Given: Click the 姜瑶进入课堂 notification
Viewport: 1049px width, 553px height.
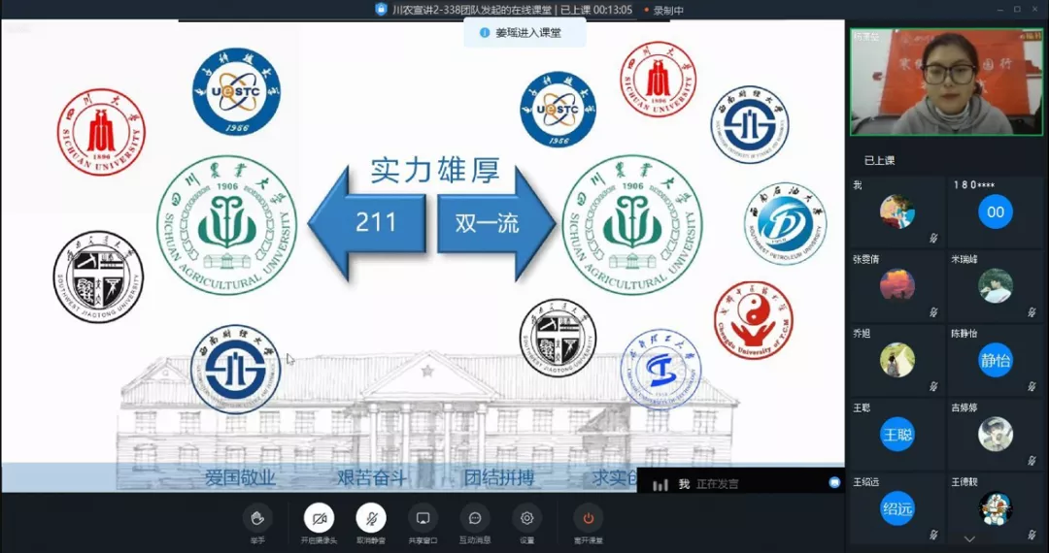Looking at the screenshot, I should [x=525, y=33].
